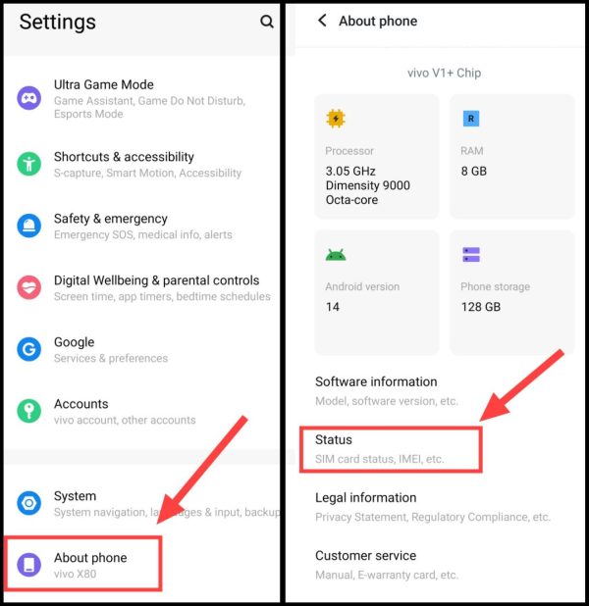The width and height of the screenshot is (589, 606).
Task: Tap the green Android version robot icon
Action: pyautogui.click(x=336, y=255)
